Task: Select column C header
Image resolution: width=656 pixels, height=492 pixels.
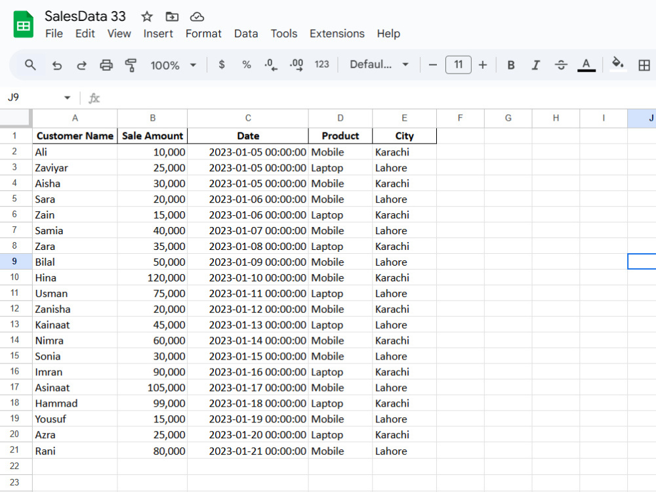Action: pos(248,118)
